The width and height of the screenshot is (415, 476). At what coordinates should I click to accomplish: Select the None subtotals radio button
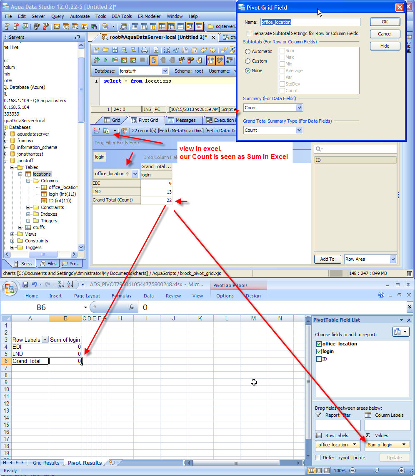click(247, 71)
